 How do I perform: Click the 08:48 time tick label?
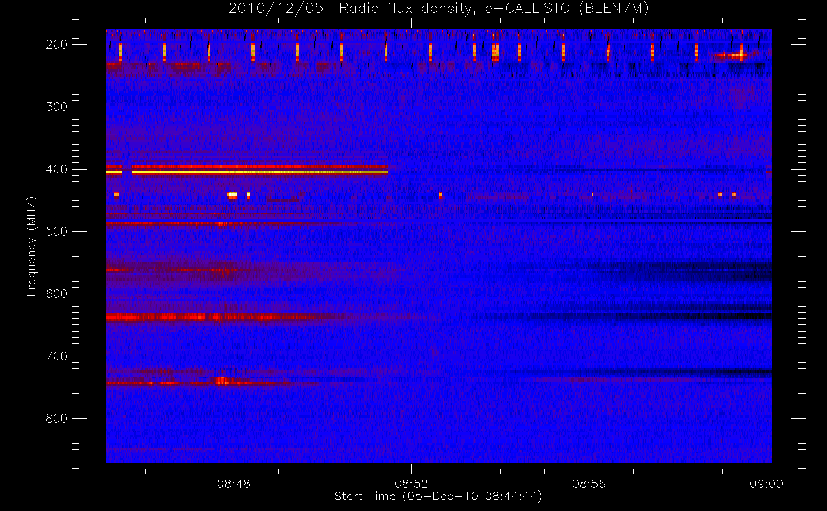pyautogui.click(x=234, y=484)
